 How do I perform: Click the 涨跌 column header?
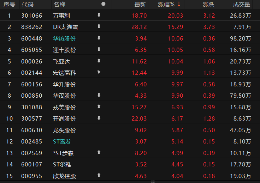(208, 5)
